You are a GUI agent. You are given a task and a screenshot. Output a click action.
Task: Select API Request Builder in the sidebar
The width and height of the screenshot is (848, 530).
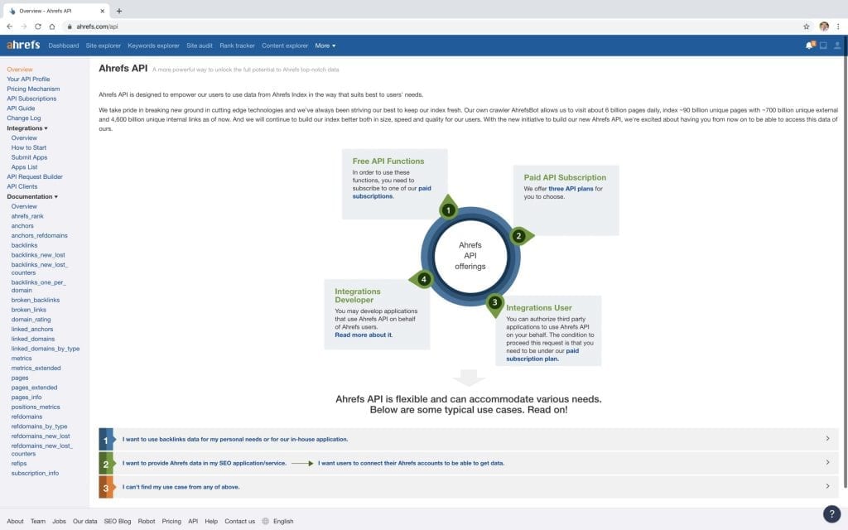[x=35, y=176]
